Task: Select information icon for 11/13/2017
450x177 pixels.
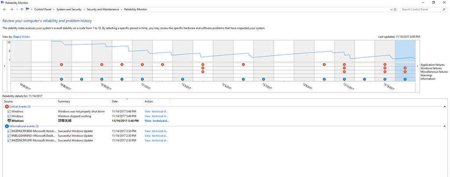Action: [385, 79]
